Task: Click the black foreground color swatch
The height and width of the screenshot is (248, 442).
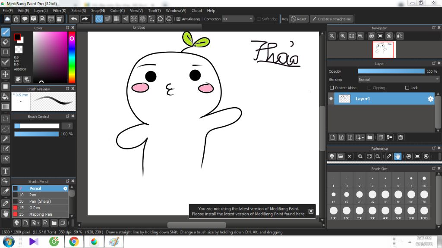Action: pos(17,37)
